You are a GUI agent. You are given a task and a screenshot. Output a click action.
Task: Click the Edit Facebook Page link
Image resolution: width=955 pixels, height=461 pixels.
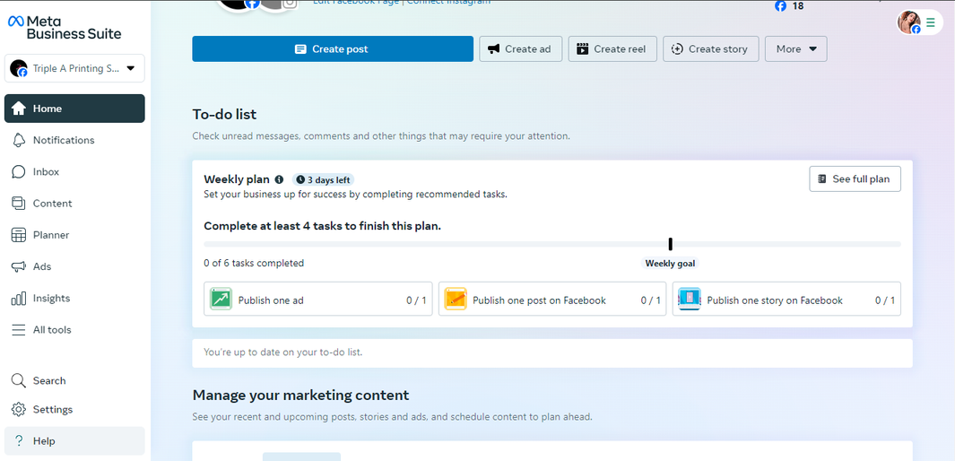click(x=356, y=3)
